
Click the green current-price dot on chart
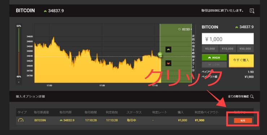160,55
